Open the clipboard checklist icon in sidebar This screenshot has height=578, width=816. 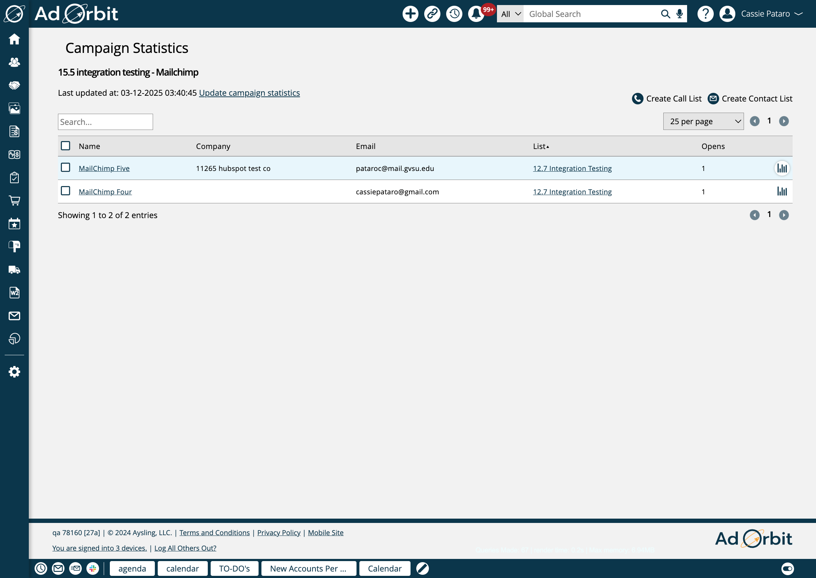(x=14, y=177)
